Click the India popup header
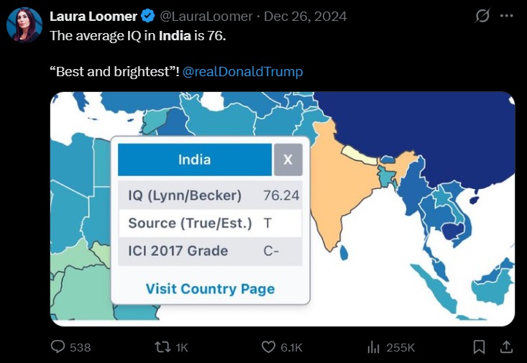 point(195,160)
